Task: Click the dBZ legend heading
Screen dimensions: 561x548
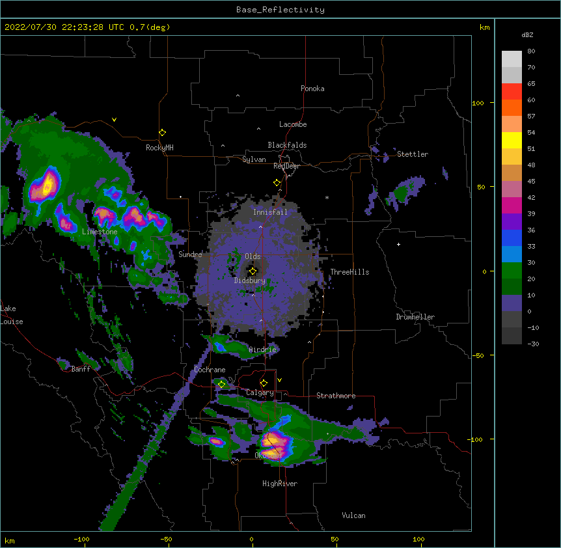Action: 527,34
